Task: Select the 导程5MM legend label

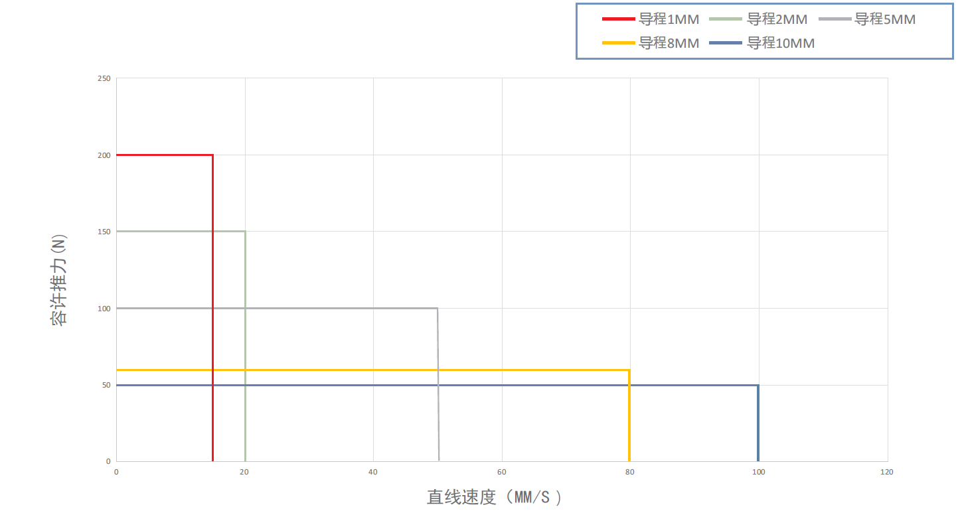Action: [x=885, y=19]
